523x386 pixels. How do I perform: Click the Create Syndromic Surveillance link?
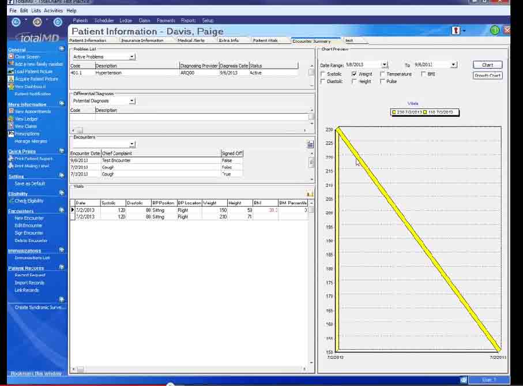coord(40,308)
